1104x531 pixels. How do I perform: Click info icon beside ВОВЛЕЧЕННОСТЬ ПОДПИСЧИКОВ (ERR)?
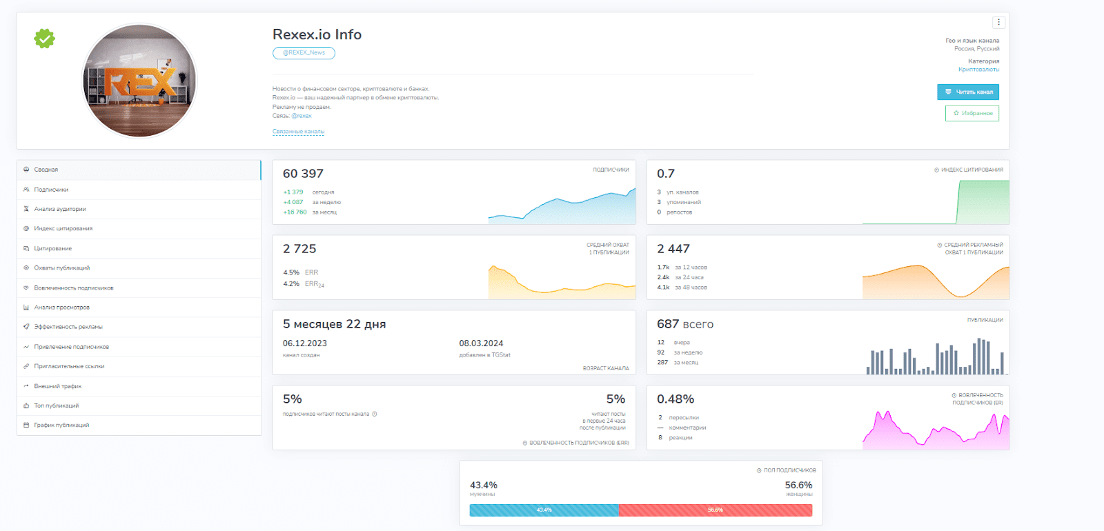pyautogui.click(x=524, y=443)
